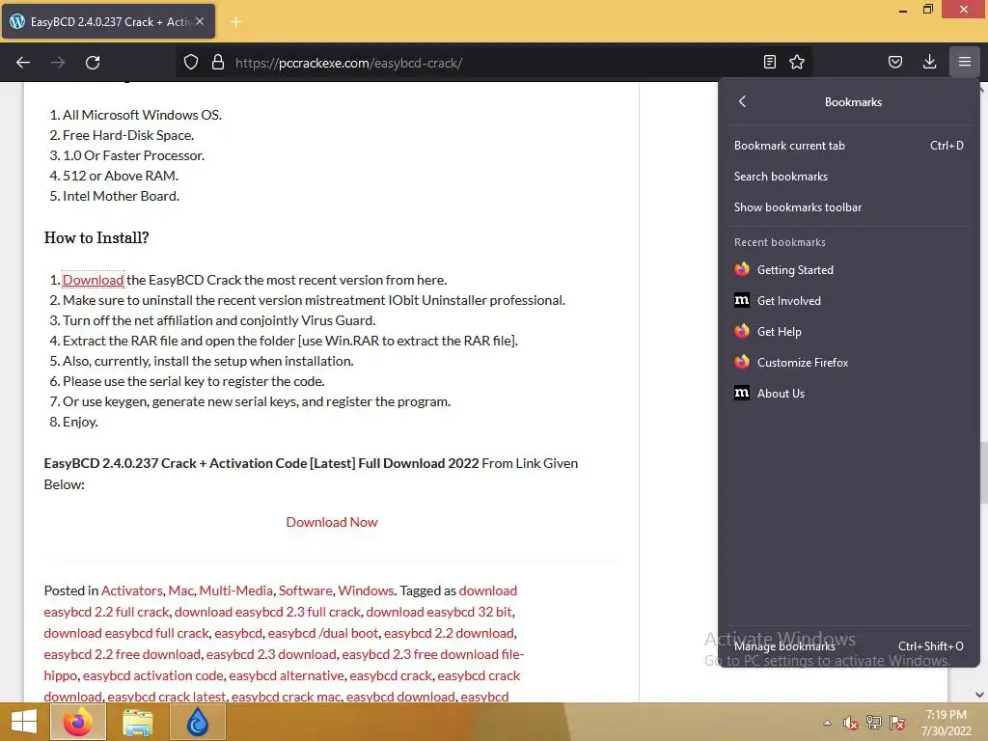Go back from Bookmarks submenu chevron
Image resolution: width=988 pixels, height=741 pixels.
(742, 101)
